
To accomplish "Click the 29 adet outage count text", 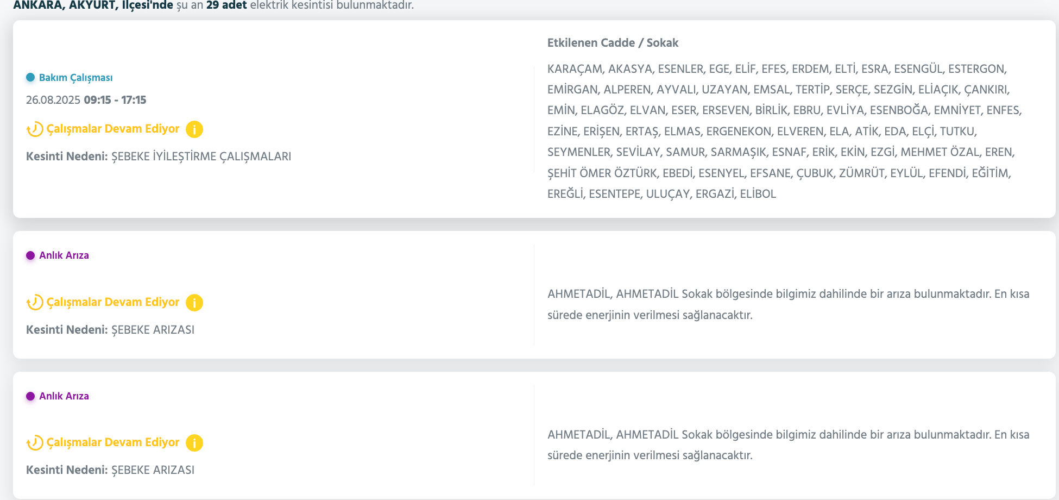I will pyautogui.click(x=226, y=5).
